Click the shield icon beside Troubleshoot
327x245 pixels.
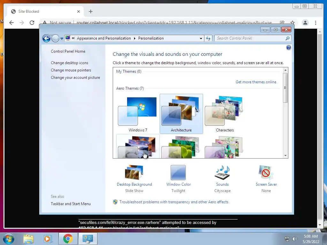pyautogui.click(x=115, y=202)
